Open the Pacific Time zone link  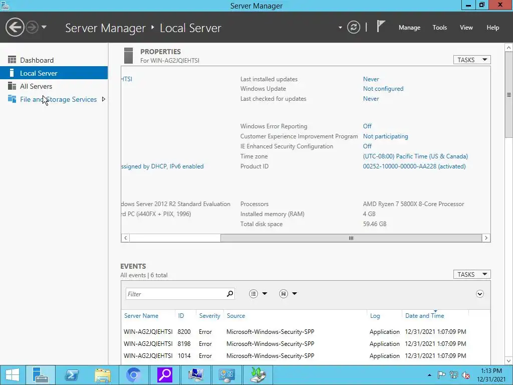(415, 156)
